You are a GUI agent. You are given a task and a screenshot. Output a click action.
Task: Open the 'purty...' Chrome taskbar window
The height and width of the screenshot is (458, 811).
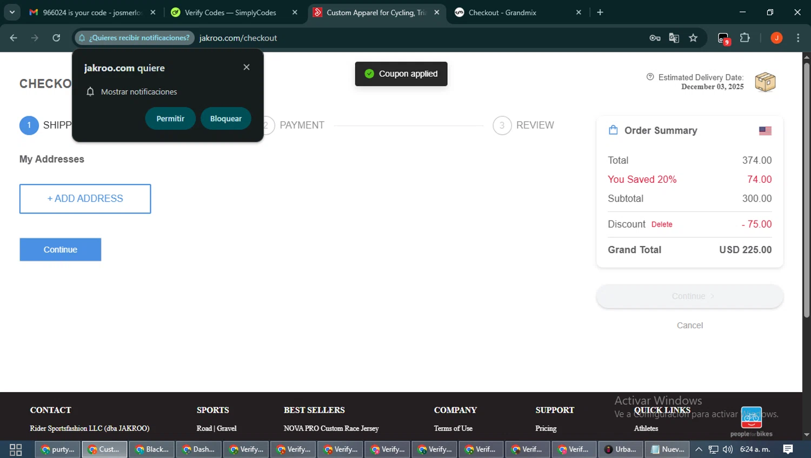(x=58, y=449)
